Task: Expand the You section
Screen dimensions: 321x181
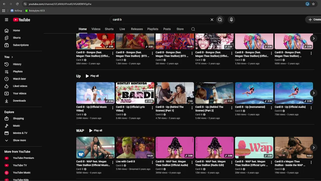Action: [x=9, y=57]
